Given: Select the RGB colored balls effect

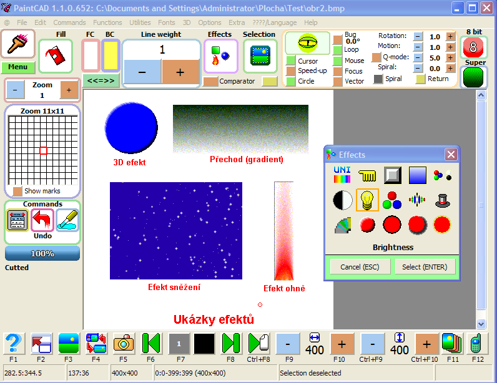Looking at the screenshot, I should [392, 200].
